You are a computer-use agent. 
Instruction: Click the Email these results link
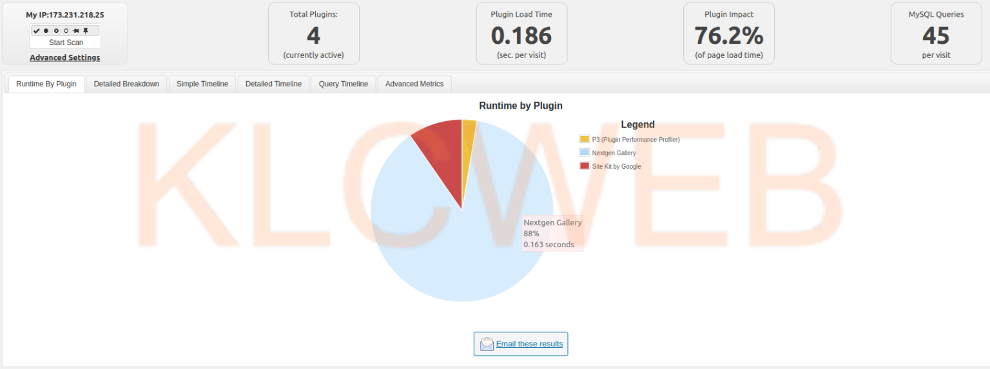[x=529, y=344]
